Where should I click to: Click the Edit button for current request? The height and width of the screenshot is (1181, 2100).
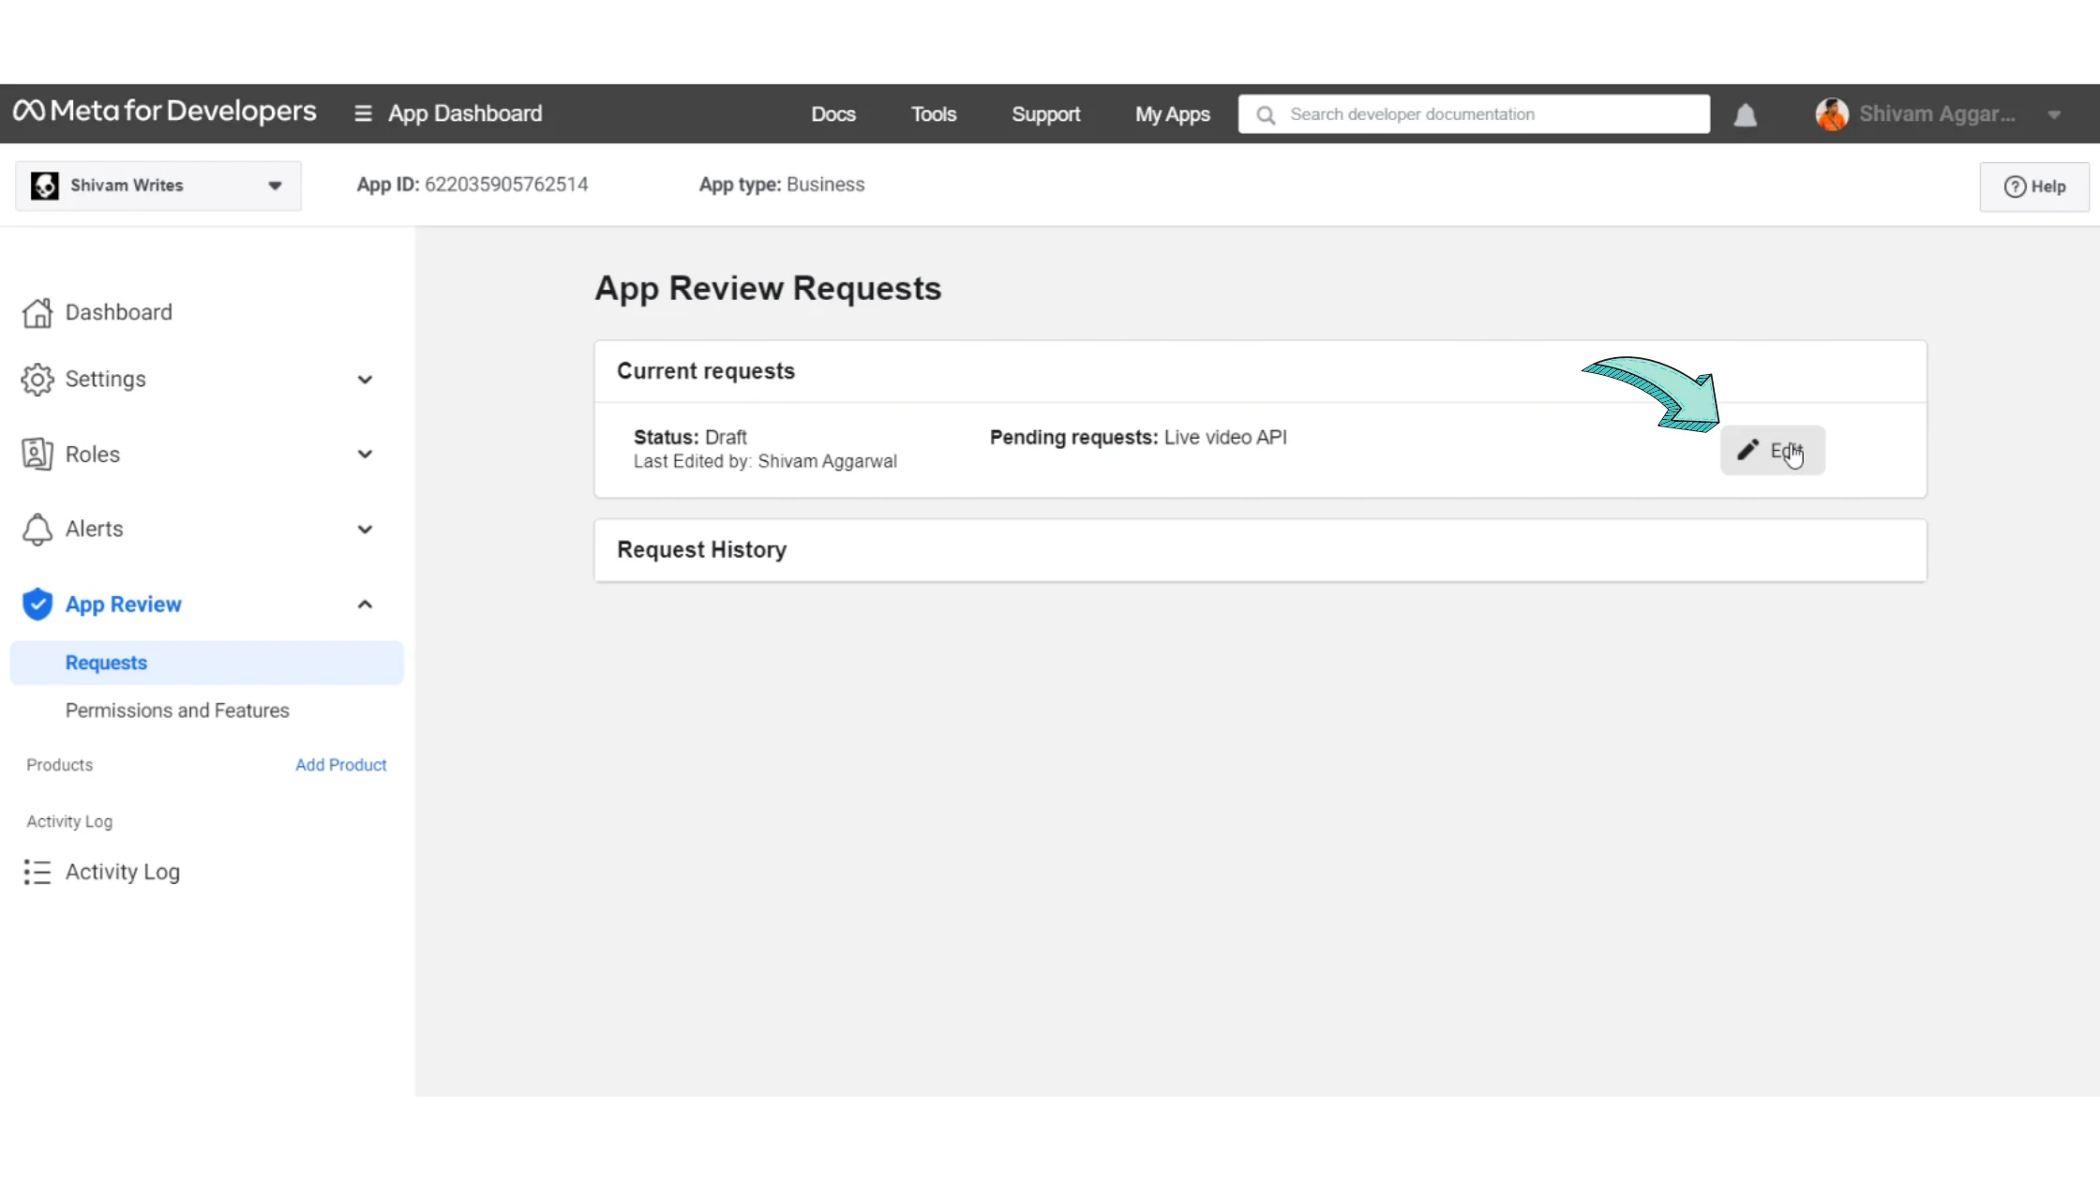click(x=1772, y=450)
